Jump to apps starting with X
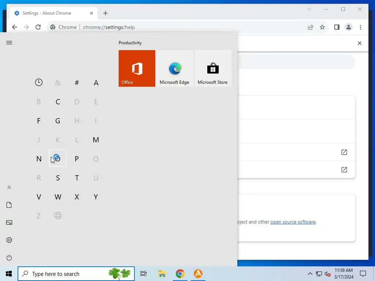This screenshot has height=281, width=375. (x=77, y=197)
